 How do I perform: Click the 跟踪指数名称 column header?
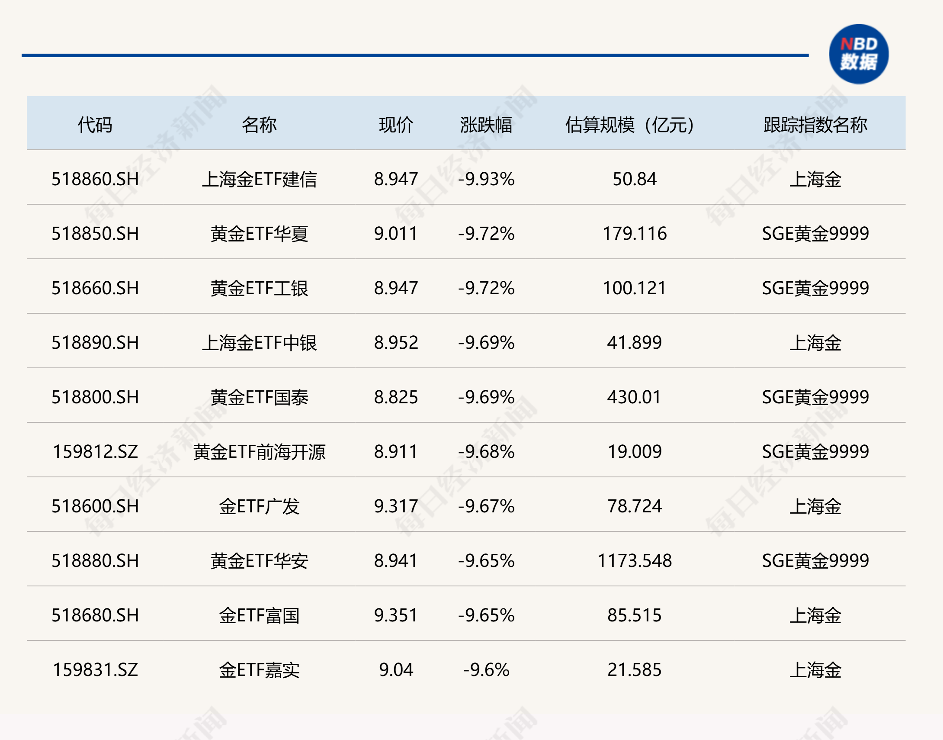[815, 125]
